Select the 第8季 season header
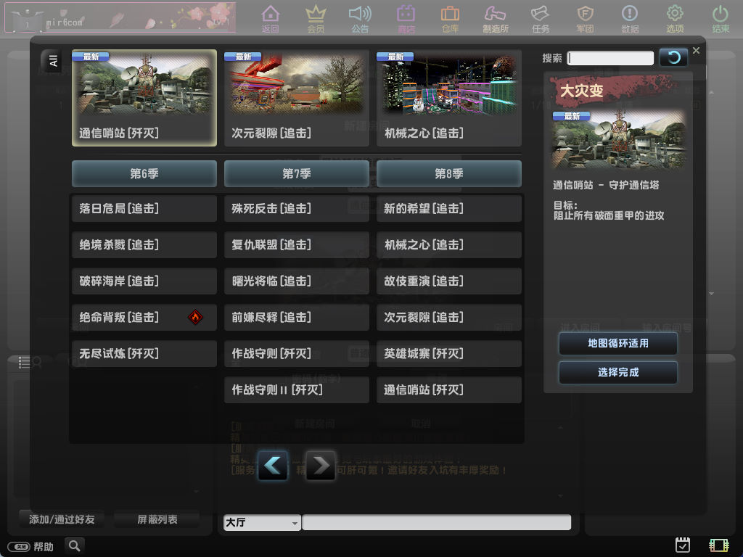Screen dimensions: 743x557 click(x=449, y=174)
